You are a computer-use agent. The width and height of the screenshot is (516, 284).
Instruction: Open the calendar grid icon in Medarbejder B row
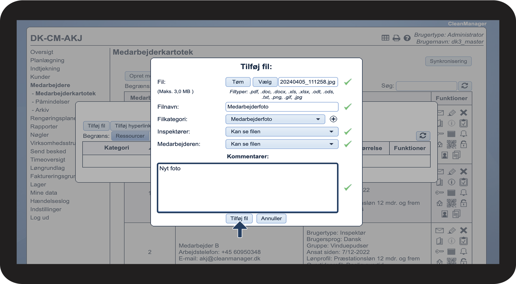point(451,252)
